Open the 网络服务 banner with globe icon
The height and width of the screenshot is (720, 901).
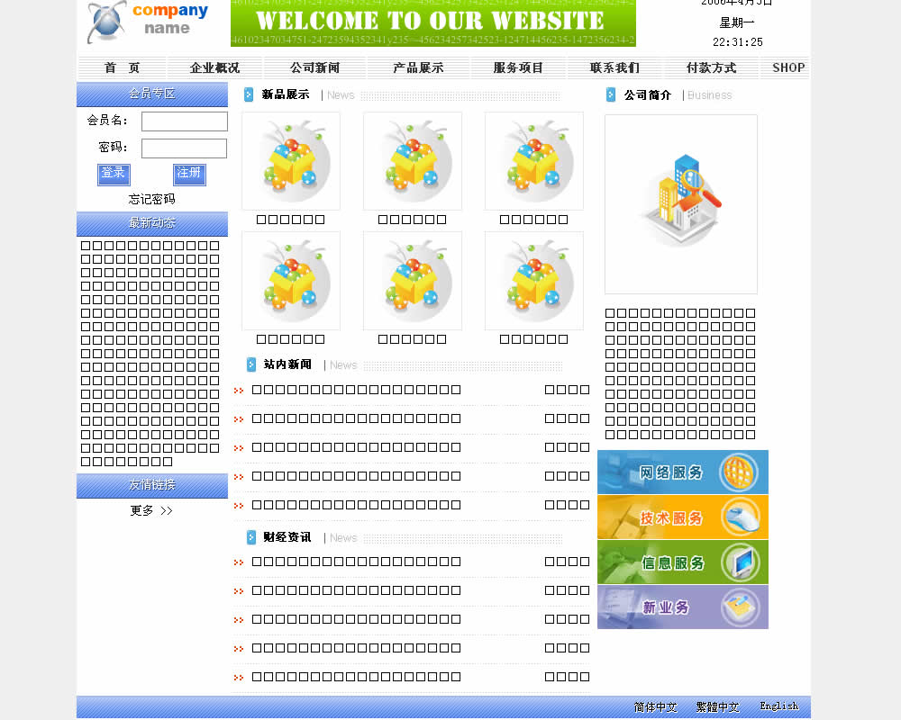pyautogui.click(x=682, y=472)
